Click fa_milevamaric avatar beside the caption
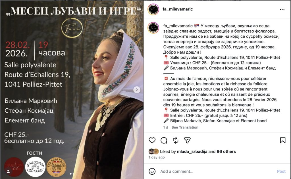 pyautogui.click(x=153, y=28)
